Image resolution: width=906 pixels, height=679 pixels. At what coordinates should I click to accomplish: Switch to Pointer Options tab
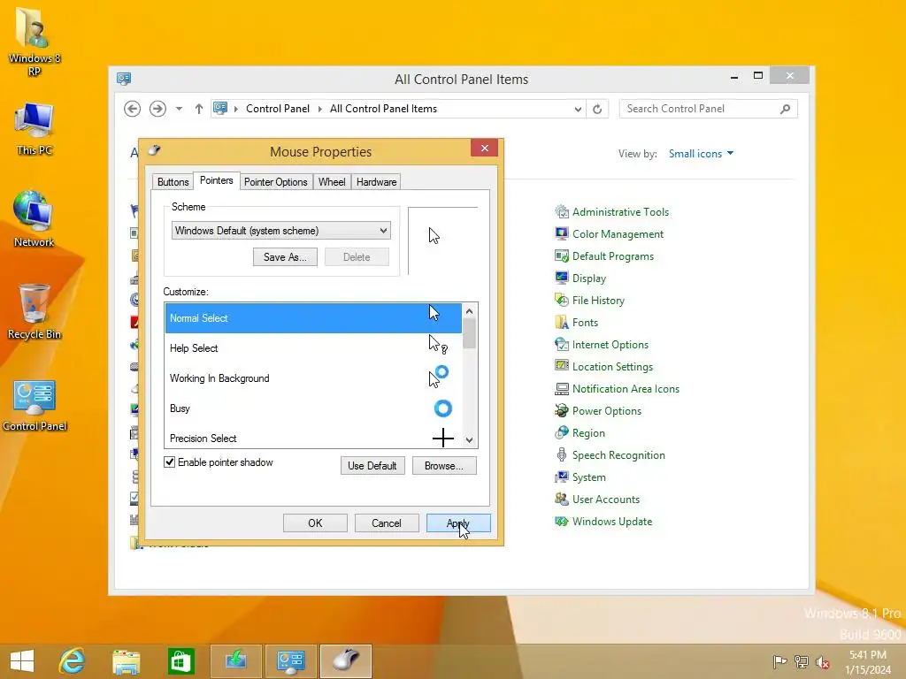click(276, 182)
